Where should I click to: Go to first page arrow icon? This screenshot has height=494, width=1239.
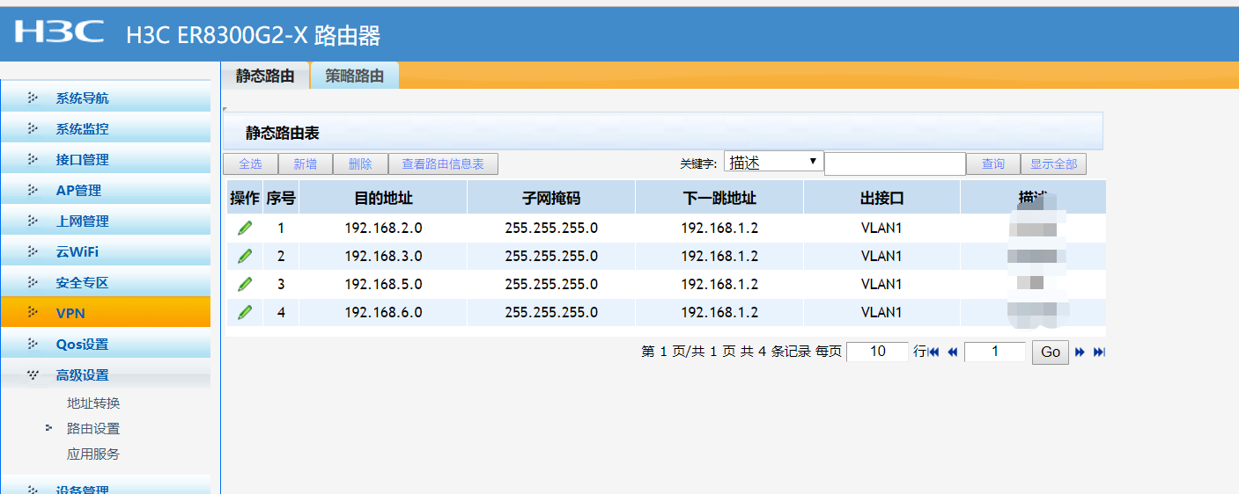[x=934, y=352]
